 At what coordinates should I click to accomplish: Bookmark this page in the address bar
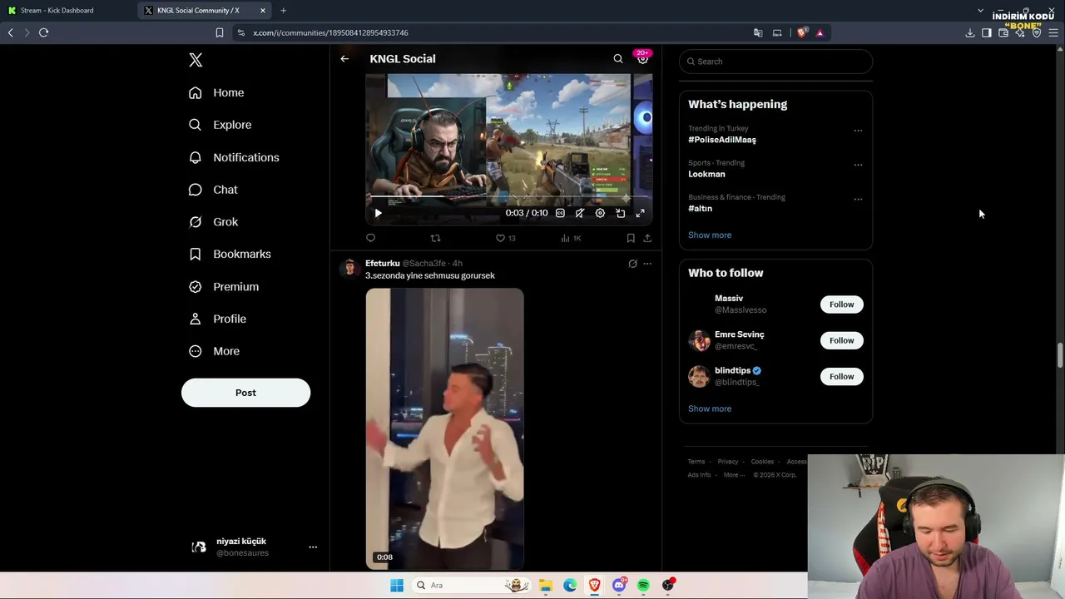tap(219, 32)
